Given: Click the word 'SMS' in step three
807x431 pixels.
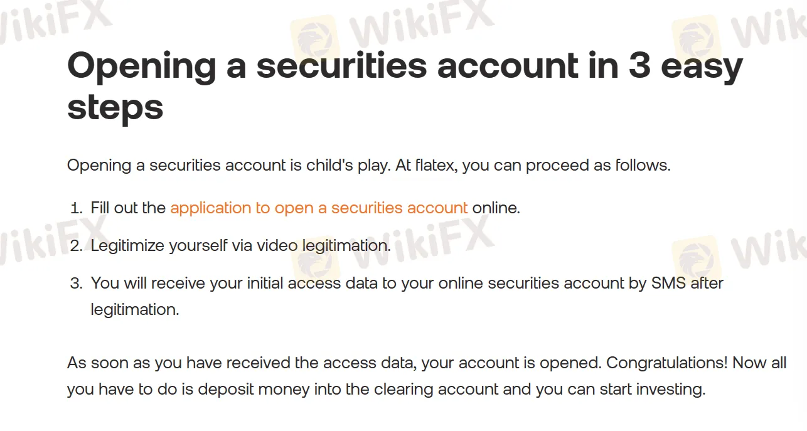Looking at the screenshot, I should tap(669, 283).
